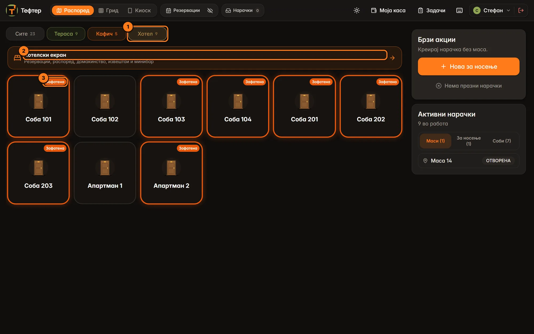Screen dimensions: 534x334
Task: Click the Моја каса wallet icon
Action: [x=374, y=10]
